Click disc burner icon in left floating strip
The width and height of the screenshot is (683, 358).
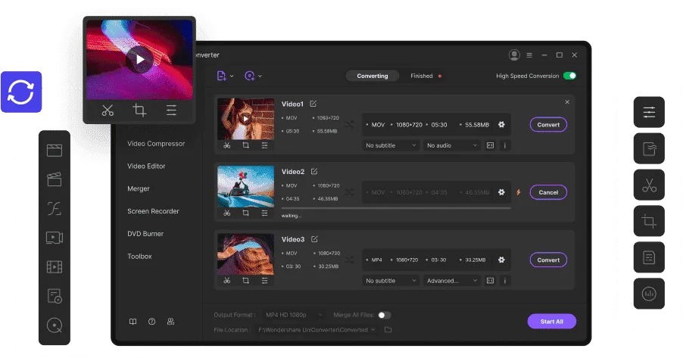click(x=55, y=325)
